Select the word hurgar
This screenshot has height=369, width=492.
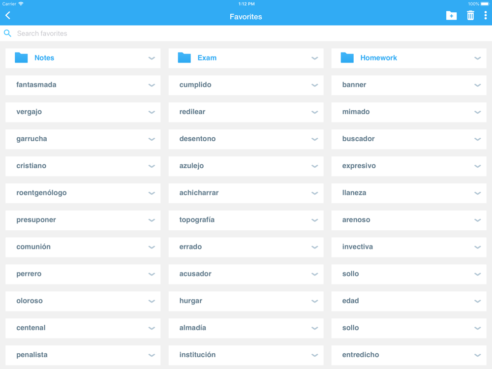190,301
